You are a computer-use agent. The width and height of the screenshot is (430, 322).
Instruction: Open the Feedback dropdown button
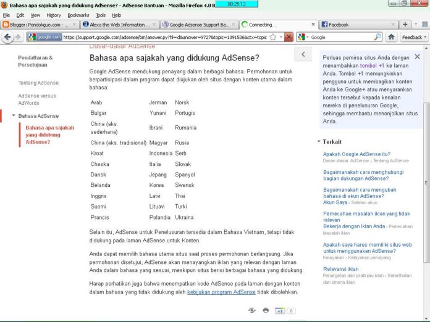click(414, 37)
